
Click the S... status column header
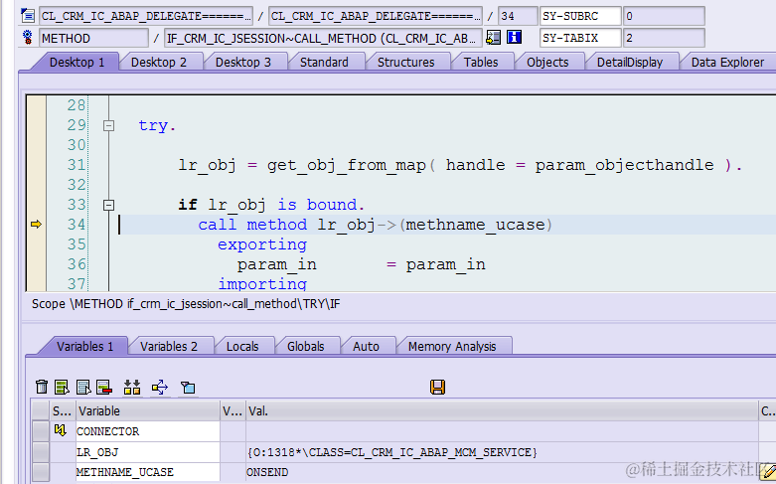pyautogui.click(x=63, y=410)
